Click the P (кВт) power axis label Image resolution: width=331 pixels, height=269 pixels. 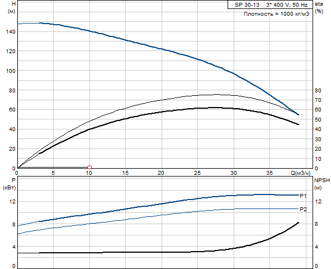[x=10, y=184]
